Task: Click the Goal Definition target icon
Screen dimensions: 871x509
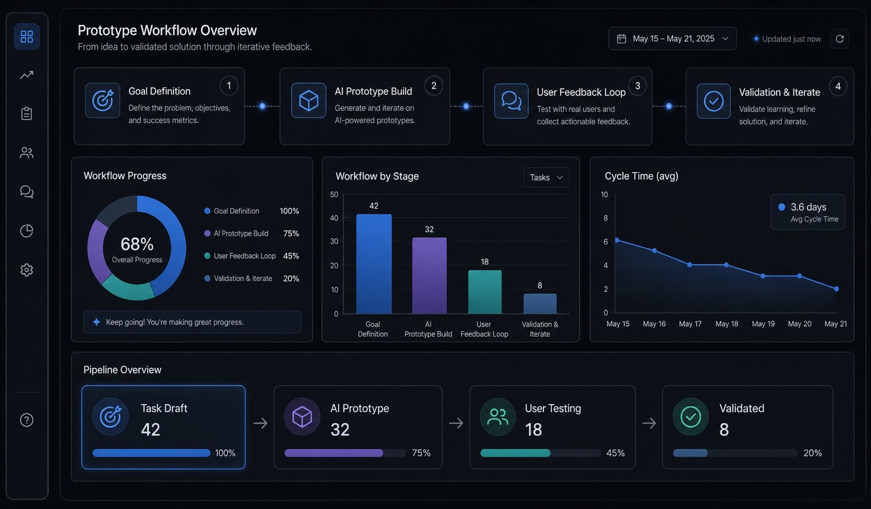Action: (x=103, y=100)
